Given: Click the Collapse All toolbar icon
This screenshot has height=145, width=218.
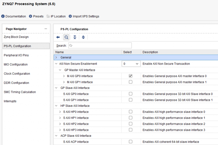Looking at the screenshot, I should coord(75,37).
